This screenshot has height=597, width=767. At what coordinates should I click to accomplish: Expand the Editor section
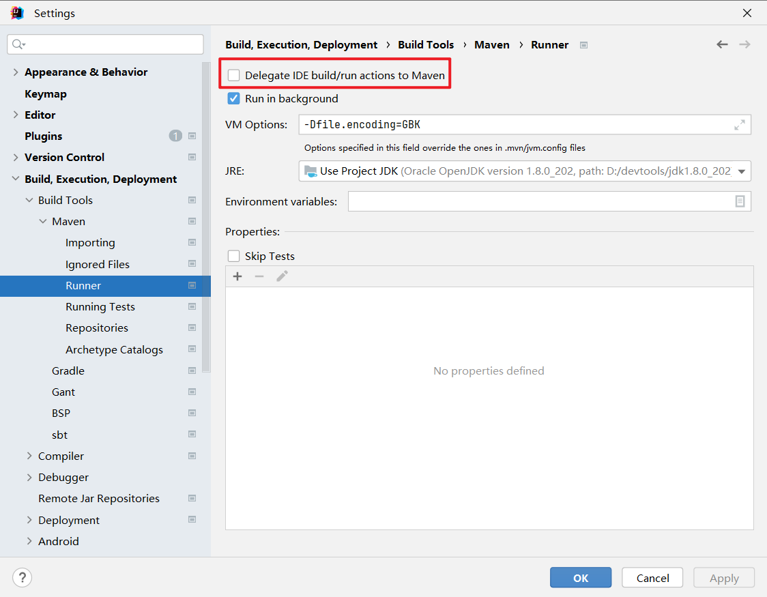point(16,115)
